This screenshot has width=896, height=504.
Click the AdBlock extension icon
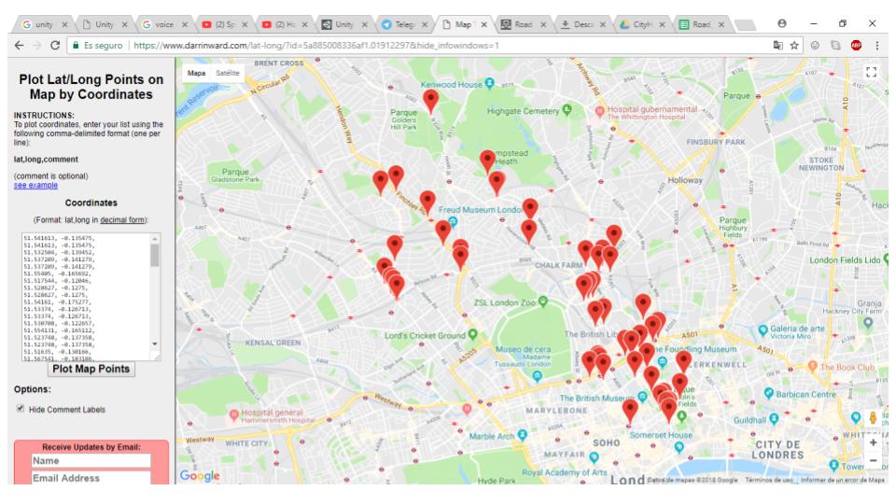click(856, 45)
